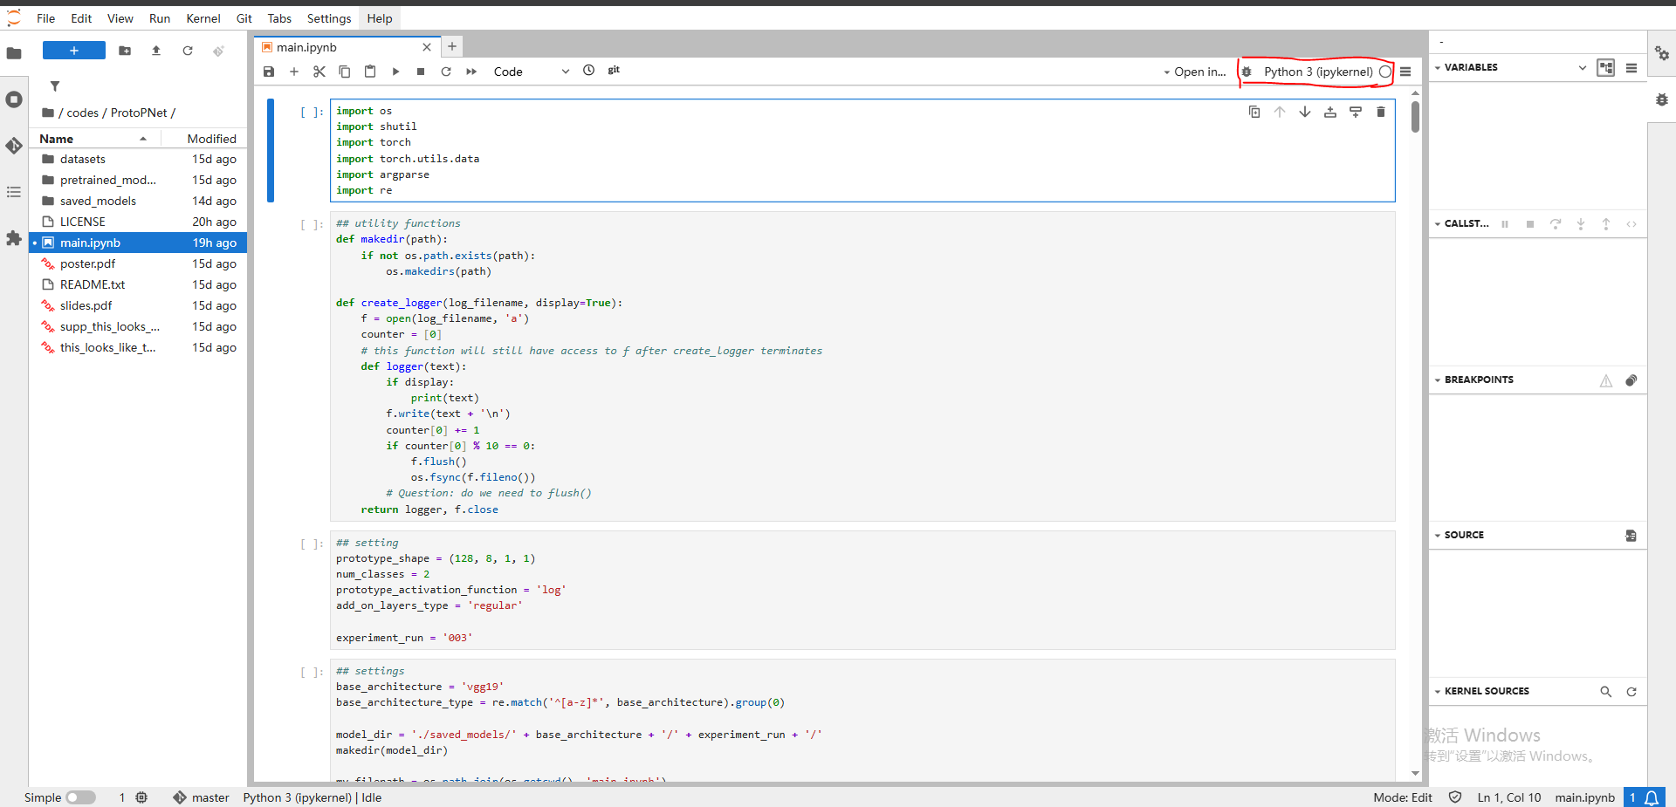Screen dimensions: 1676x807
Task: Open the cell type Code dropdown
Action: pyautogui.click(x=531, y=72)
